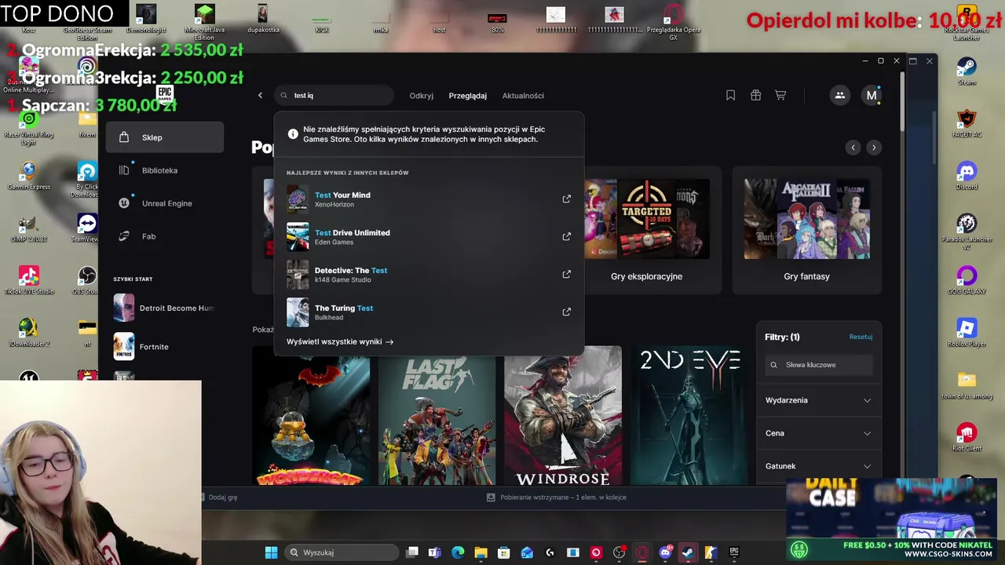Open File Explorer from the taskbar

[481, 552]
